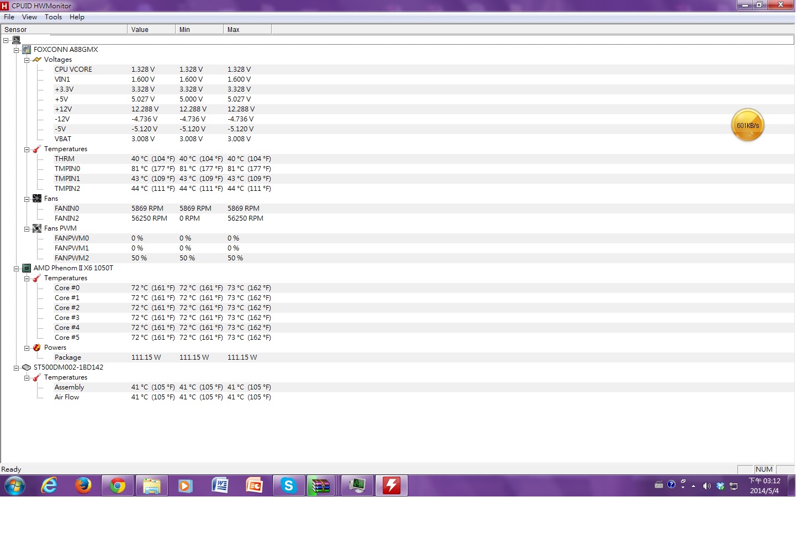The height and width of the screenshot is (534, 802).
Task: Show hidden tray icons arrow
Action: click(x=693, y=486)
